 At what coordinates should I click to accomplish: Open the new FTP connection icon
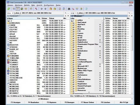click(64, 9)
